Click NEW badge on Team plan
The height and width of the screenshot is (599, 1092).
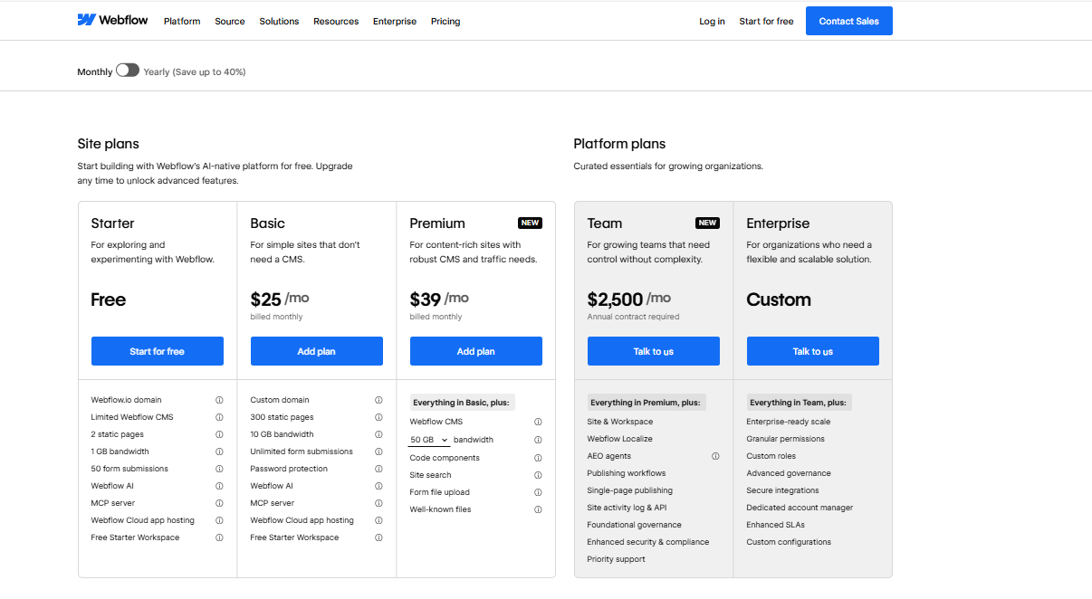(x=707, y=223)
